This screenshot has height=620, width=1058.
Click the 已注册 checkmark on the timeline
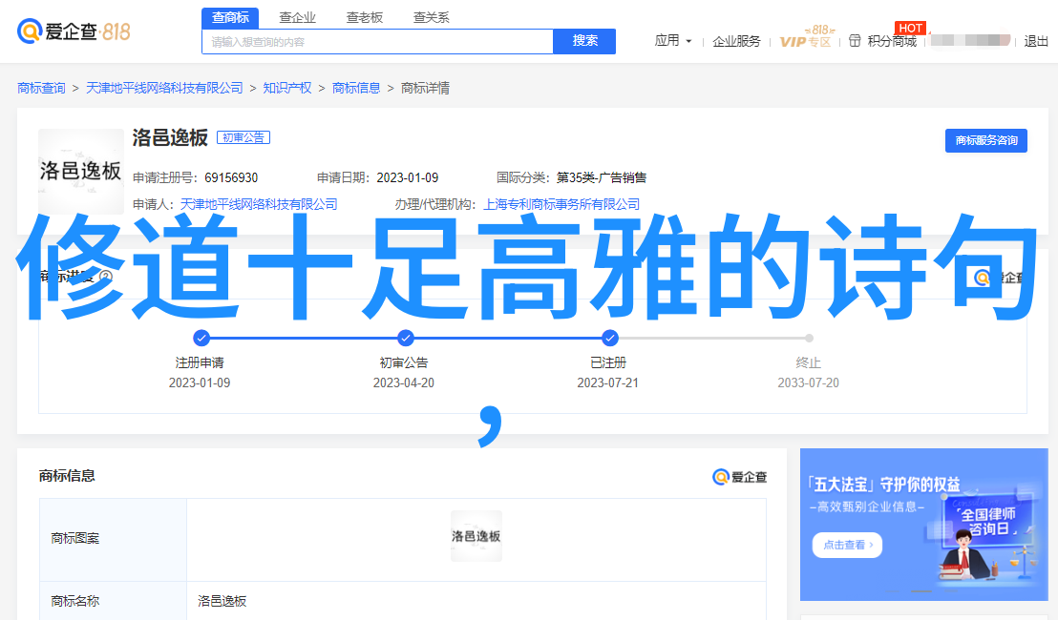(610, 338)
